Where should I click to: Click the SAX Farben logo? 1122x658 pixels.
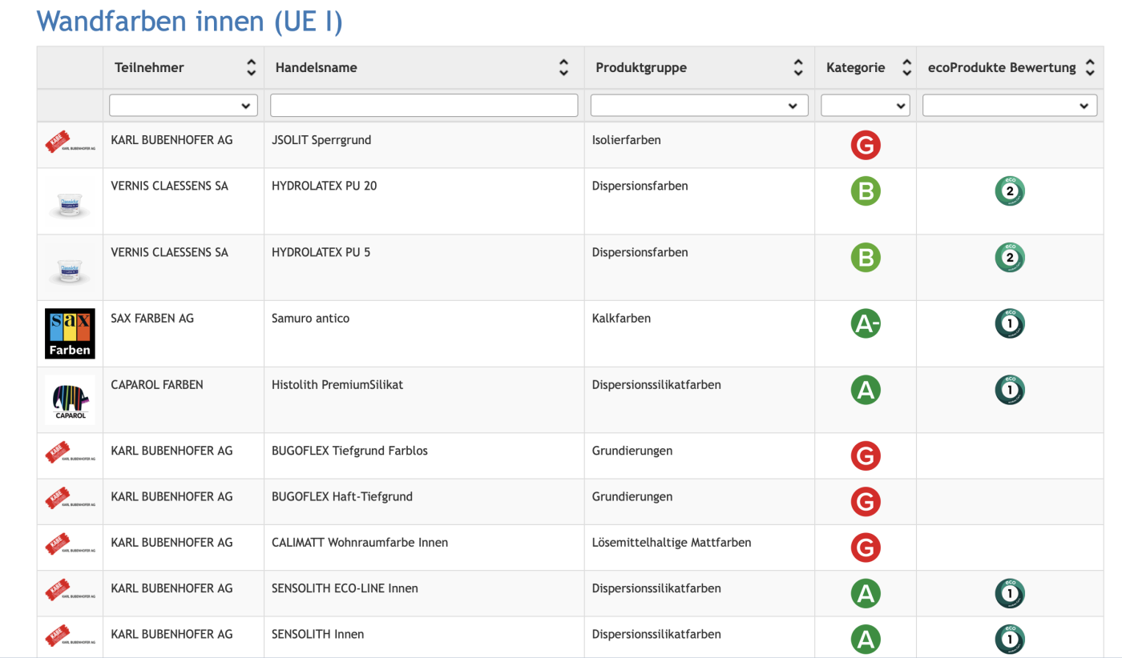[70, 333]
